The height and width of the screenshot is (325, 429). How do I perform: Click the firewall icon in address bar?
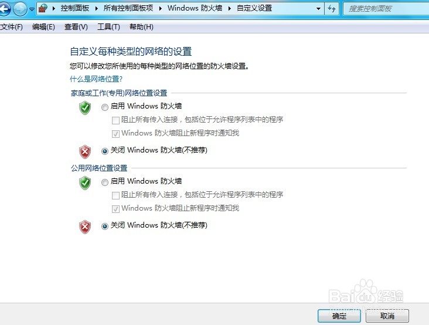tap(43, 8)
